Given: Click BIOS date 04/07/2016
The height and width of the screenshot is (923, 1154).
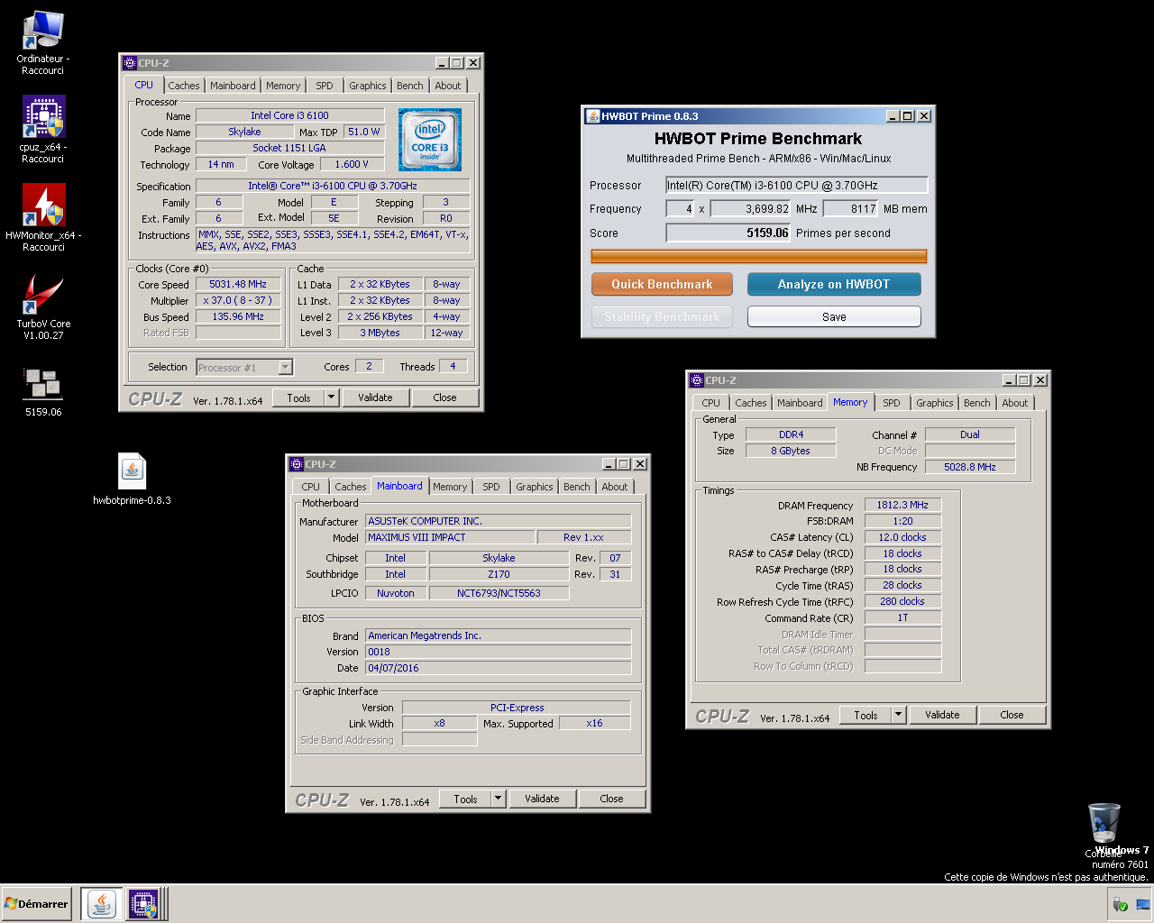Looking at the screenshot, I should (499, 668).
